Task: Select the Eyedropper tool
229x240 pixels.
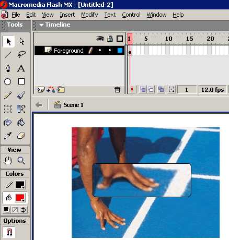Action: pyautogui.click(x=8, y=136)
